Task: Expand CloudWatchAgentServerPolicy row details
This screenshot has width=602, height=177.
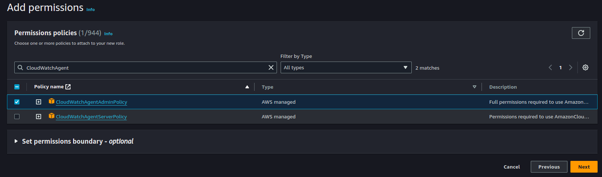Action: (39, 117)
